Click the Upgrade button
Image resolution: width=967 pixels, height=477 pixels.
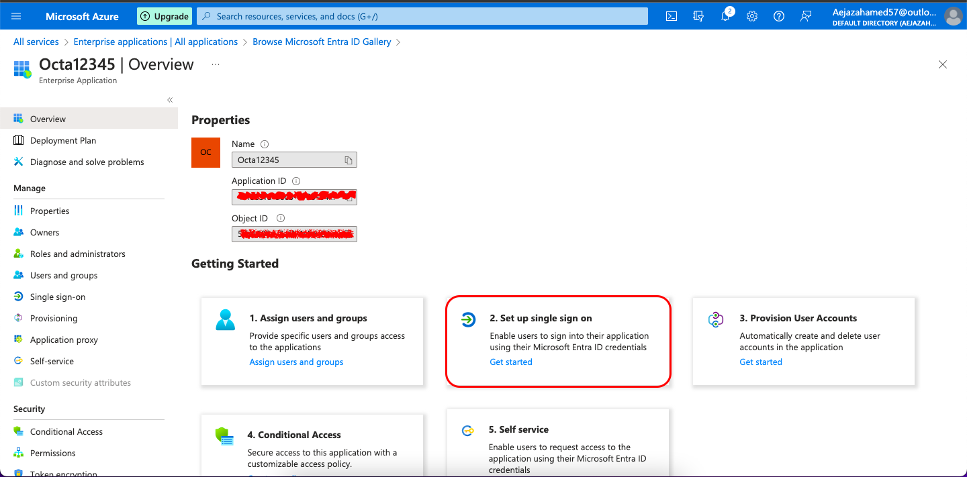(165, 16)
